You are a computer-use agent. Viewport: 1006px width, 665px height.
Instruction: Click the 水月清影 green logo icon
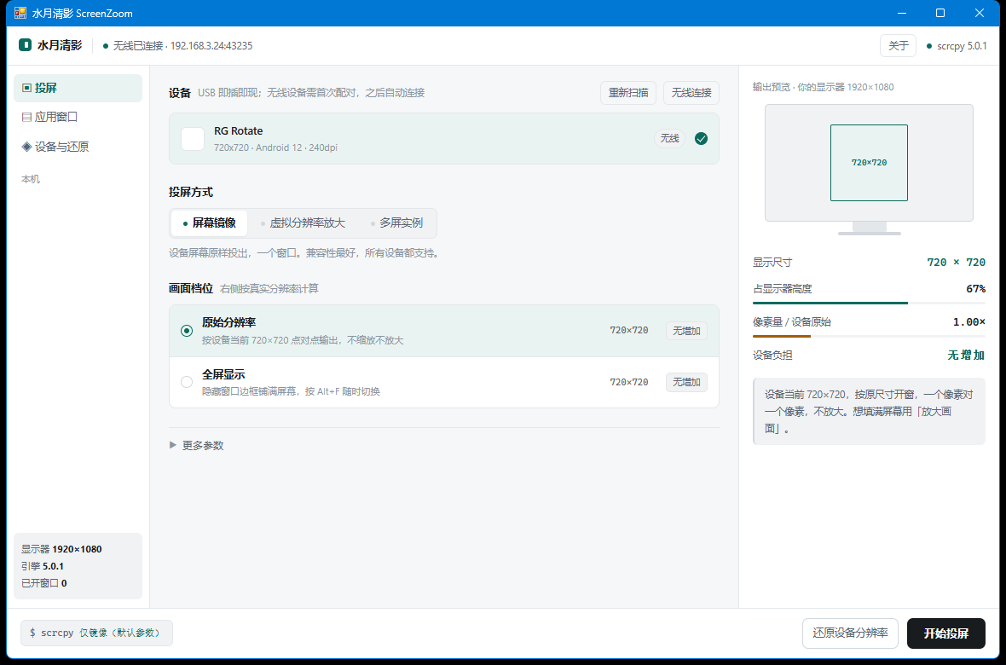[x=25, y=45]
